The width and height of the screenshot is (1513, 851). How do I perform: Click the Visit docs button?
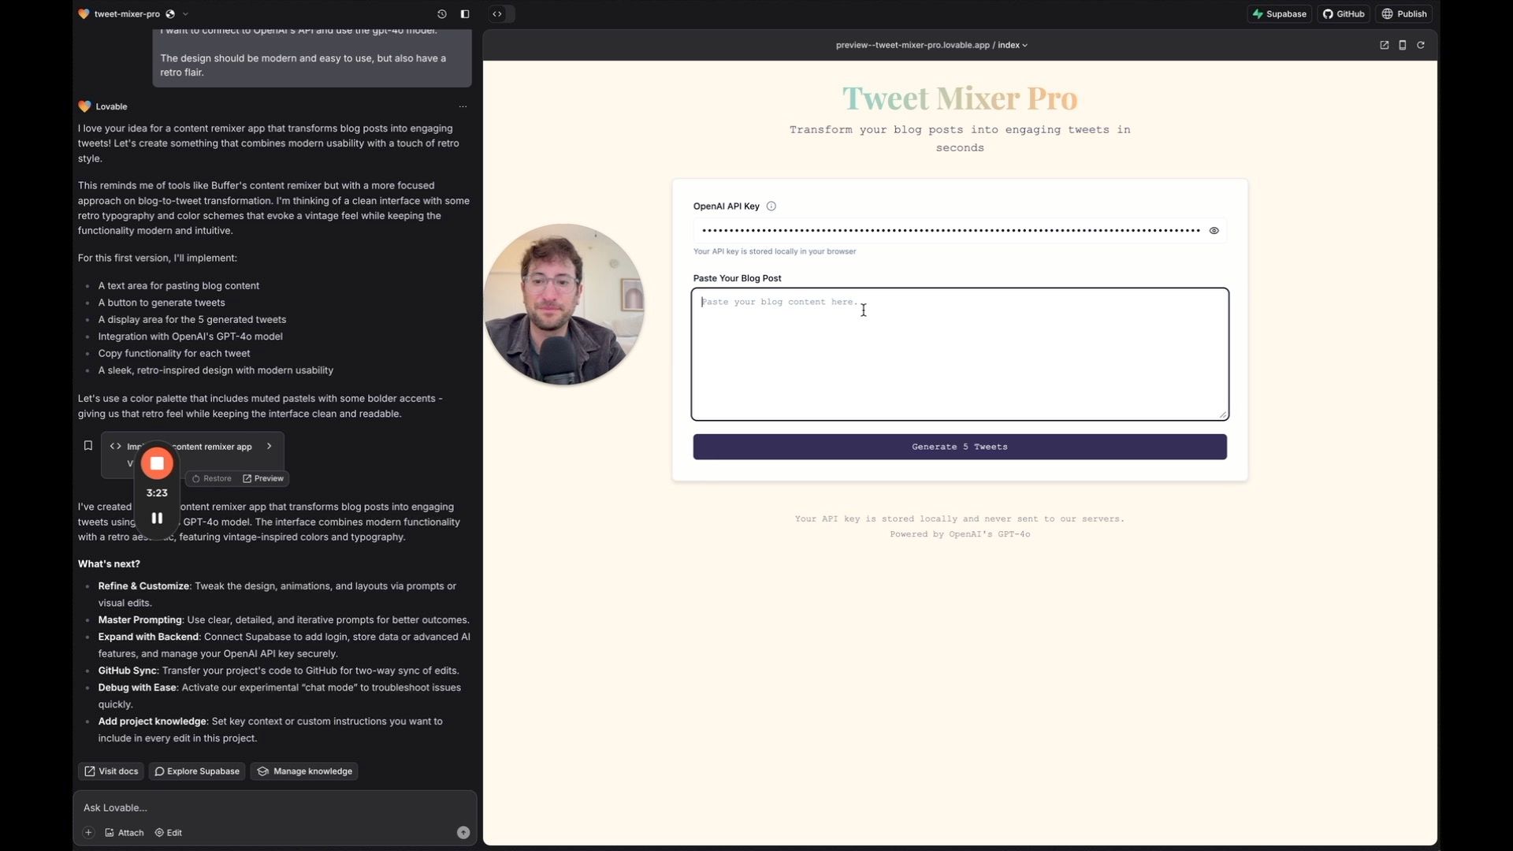click(111, 771)
